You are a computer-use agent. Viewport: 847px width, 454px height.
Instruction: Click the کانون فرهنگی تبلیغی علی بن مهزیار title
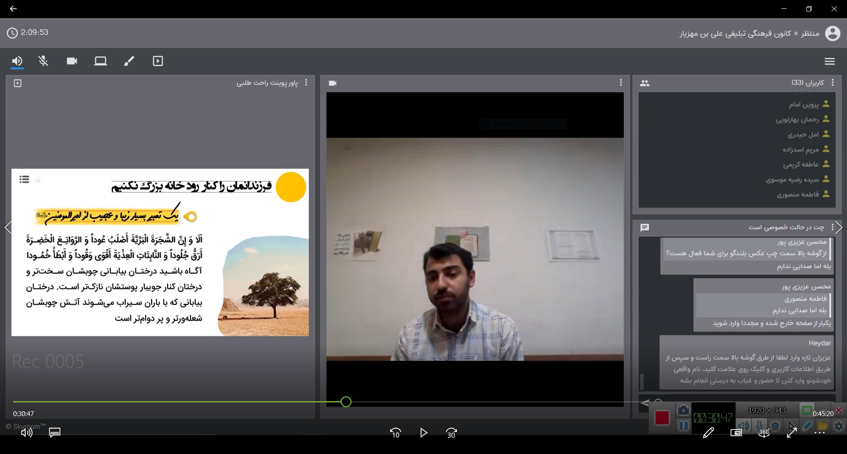click(735, 33)
